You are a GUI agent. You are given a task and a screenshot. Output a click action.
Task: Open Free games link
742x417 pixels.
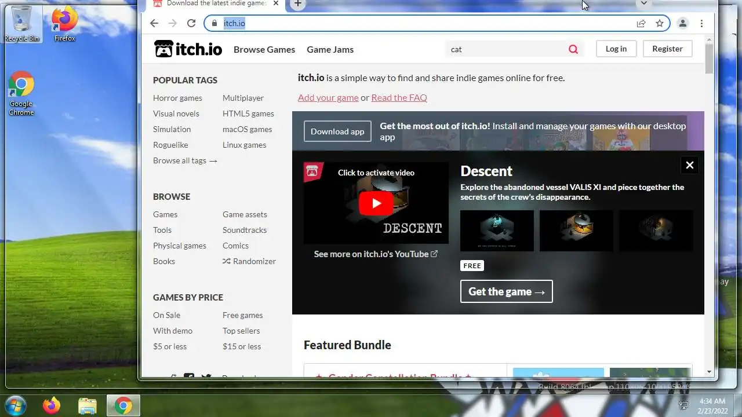[242, 315]
